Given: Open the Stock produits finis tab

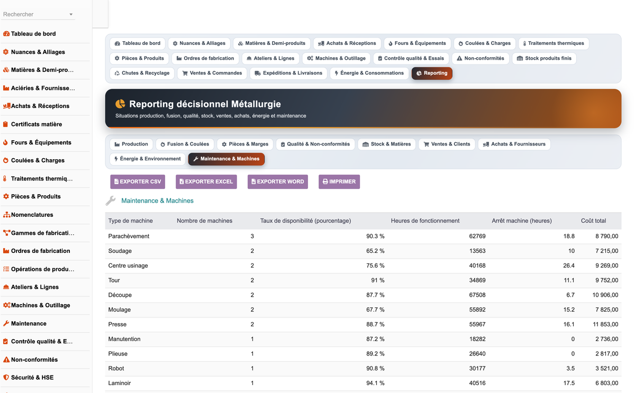Looking at the screenshot, I should [x=544, y=58].
